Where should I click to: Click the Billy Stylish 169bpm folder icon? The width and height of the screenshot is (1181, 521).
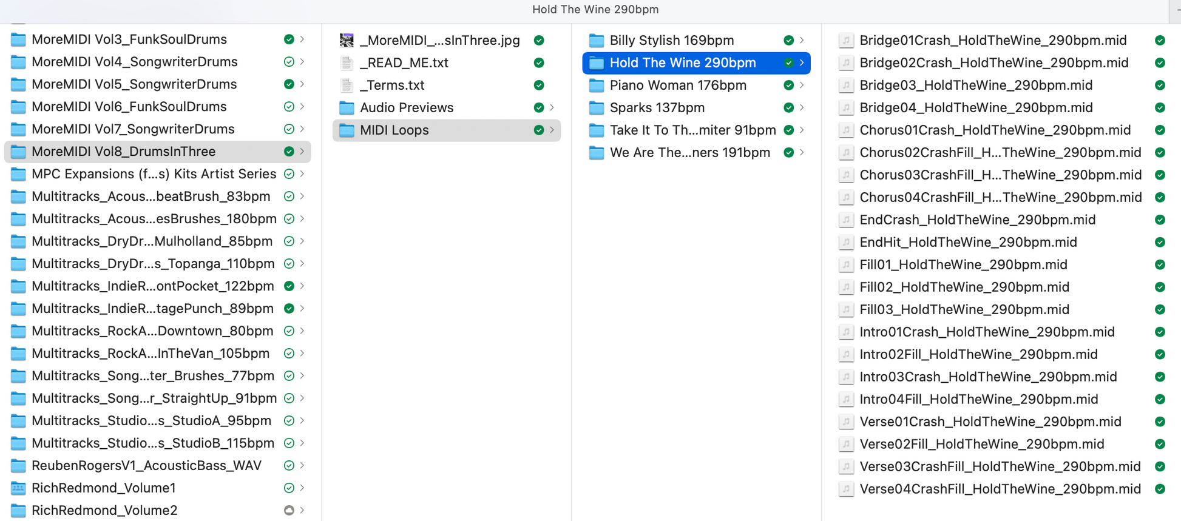point(597,40)
